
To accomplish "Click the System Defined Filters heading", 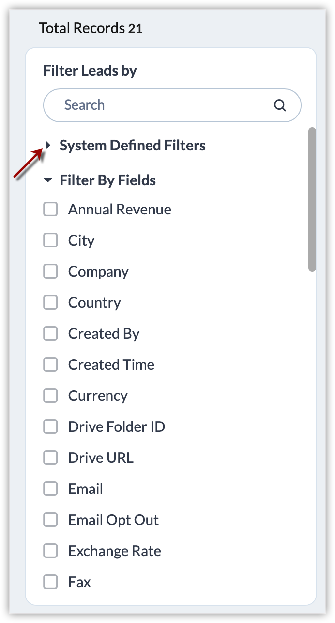I will point(132,146).
